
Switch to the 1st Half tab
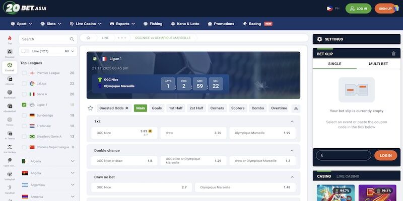click(x=176, y=108)
